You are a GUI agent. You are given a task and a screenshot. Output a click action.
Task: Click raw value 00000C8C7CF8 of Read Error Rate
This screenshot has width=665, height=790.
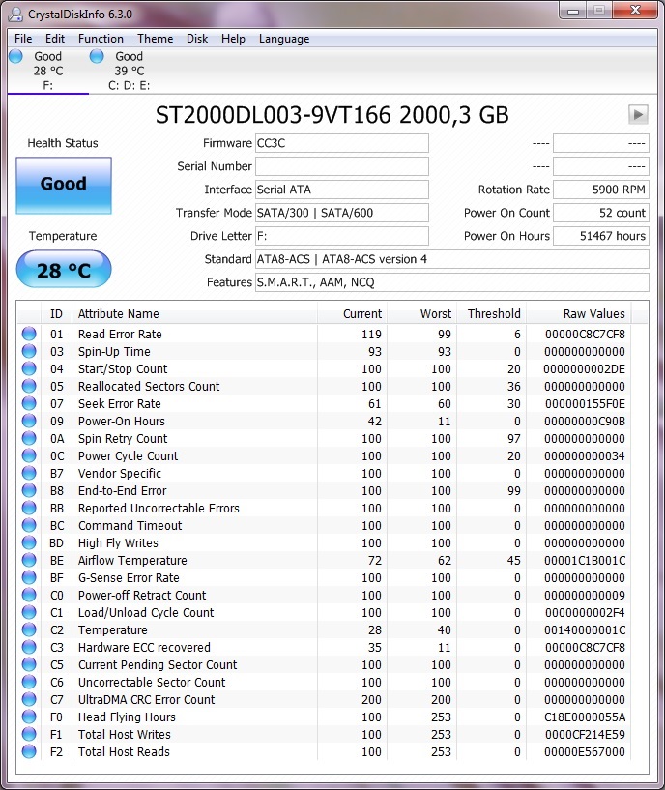[x=585, y=334]
